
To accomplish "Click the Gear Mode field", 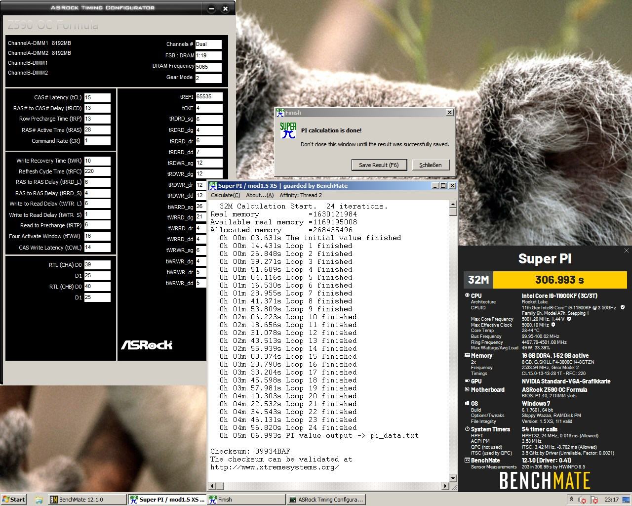I will [208, 78].
